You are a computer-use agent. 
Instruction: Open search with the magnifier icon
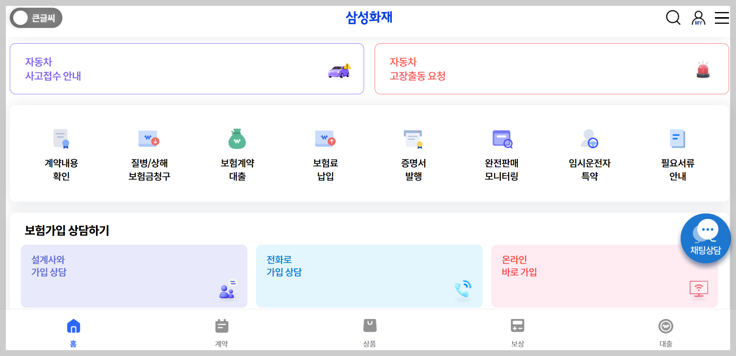pyautogui.click(x=673, y=18)
